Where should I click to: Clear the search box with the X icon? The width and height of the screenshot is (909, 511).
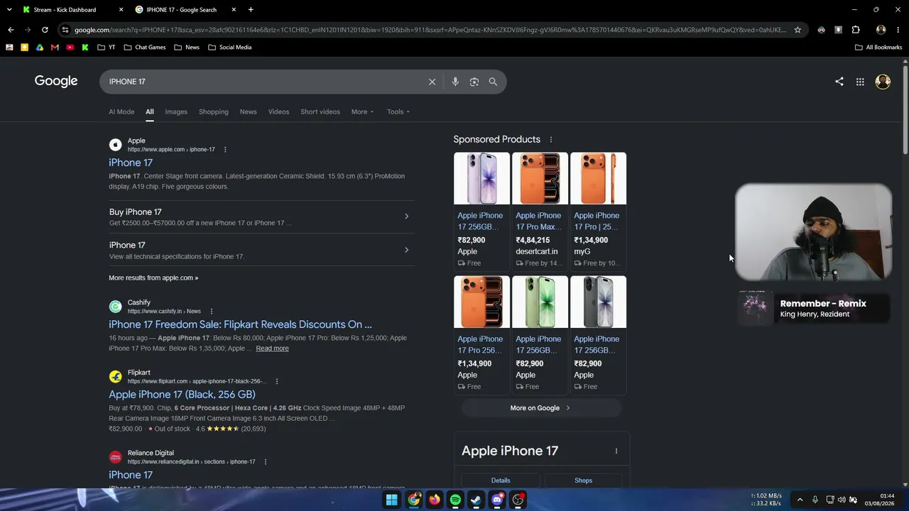coord(432,82)
